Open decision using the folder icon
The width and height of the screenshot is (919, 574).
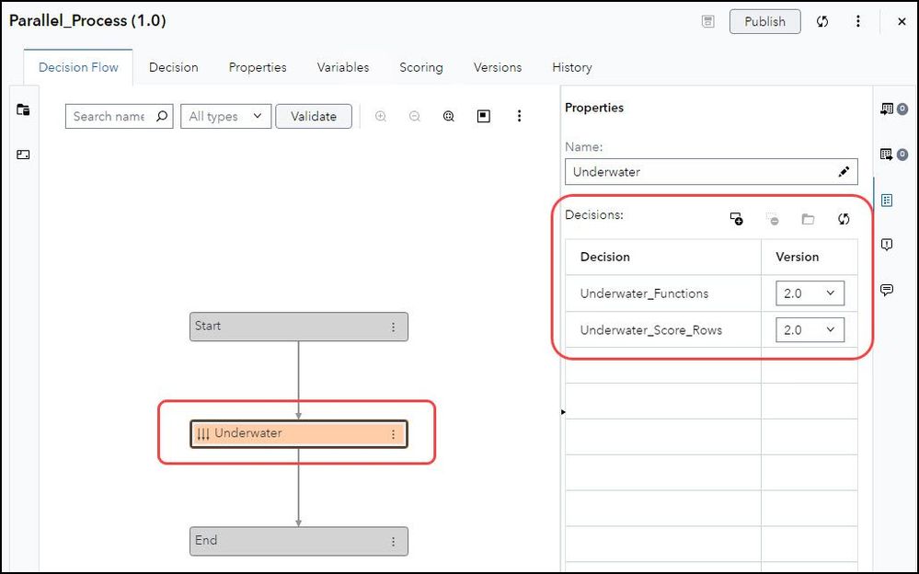(809, 219)
